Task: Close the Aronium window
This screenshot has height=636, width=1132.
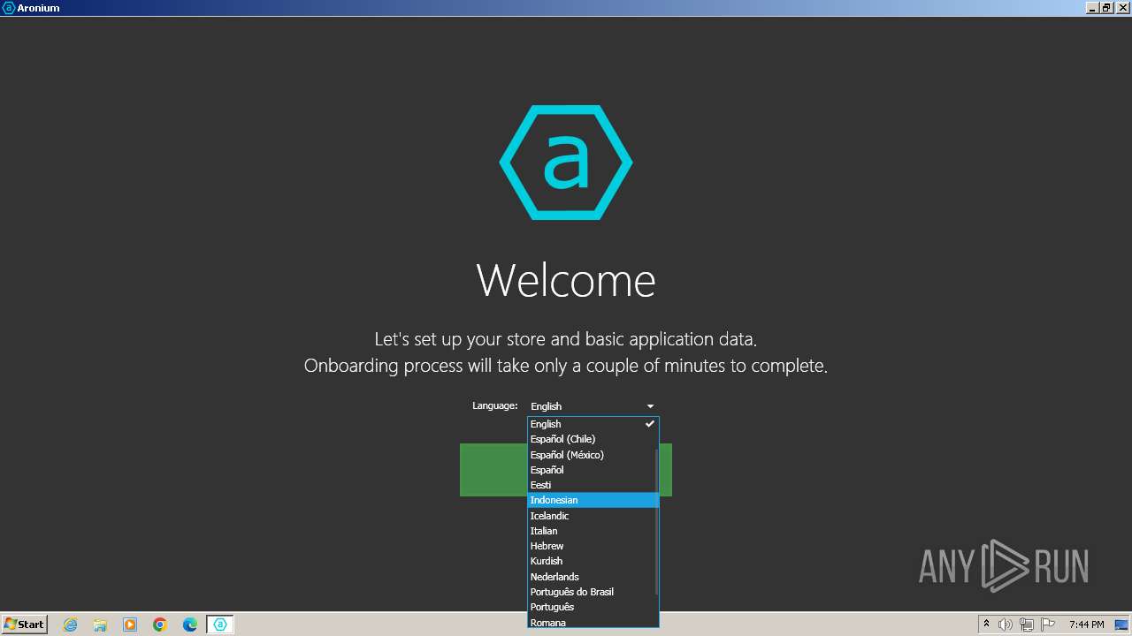Action: (x=1122, y=8)
